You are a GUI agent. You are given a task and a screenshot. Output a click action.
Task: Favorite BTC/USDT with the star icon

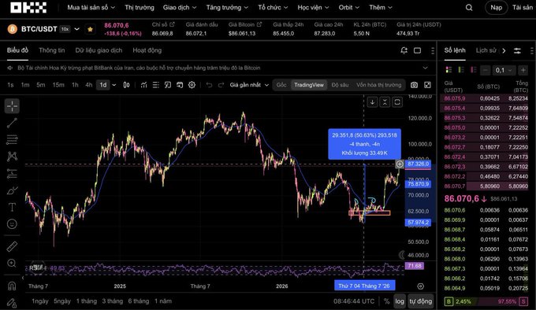click(90, 29)
